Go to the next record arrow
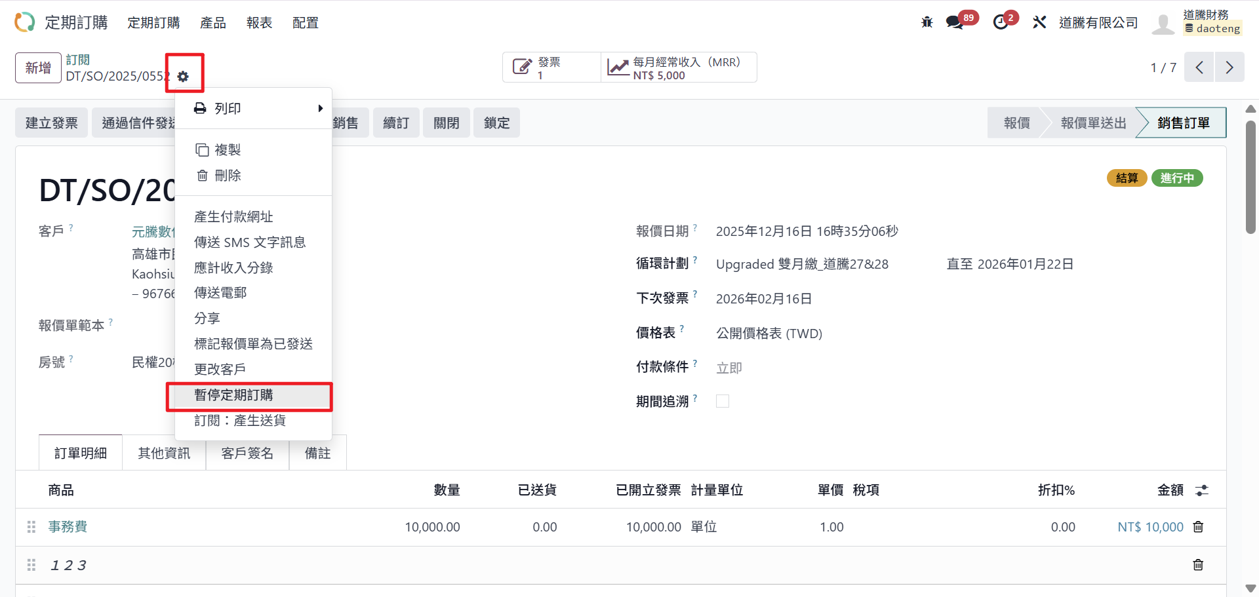Screen dimensions: 1259x597 click(1229, 67)
